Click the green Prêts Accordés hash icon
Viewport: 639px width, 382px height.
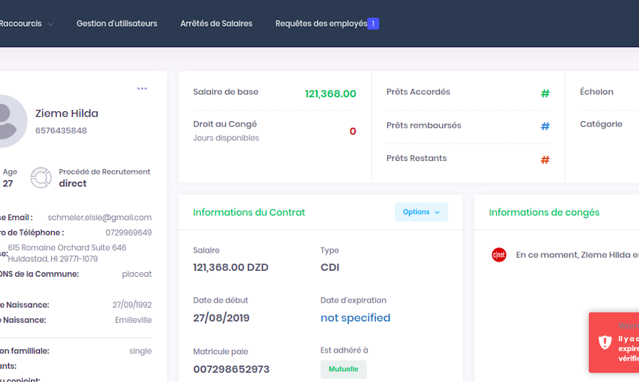click(545, 93)
